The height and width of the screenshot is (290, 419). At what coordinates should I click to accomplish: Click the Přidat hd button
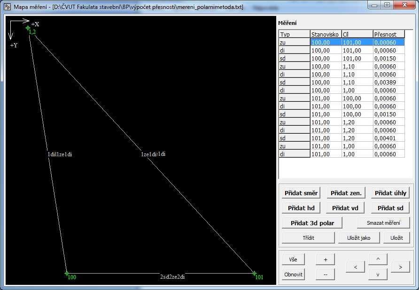pos(301,208)
